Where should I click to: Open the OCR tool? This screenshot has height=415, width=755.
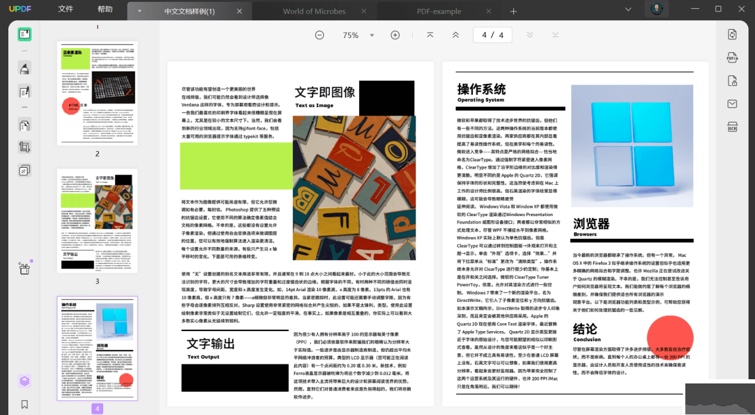(732, 127)
